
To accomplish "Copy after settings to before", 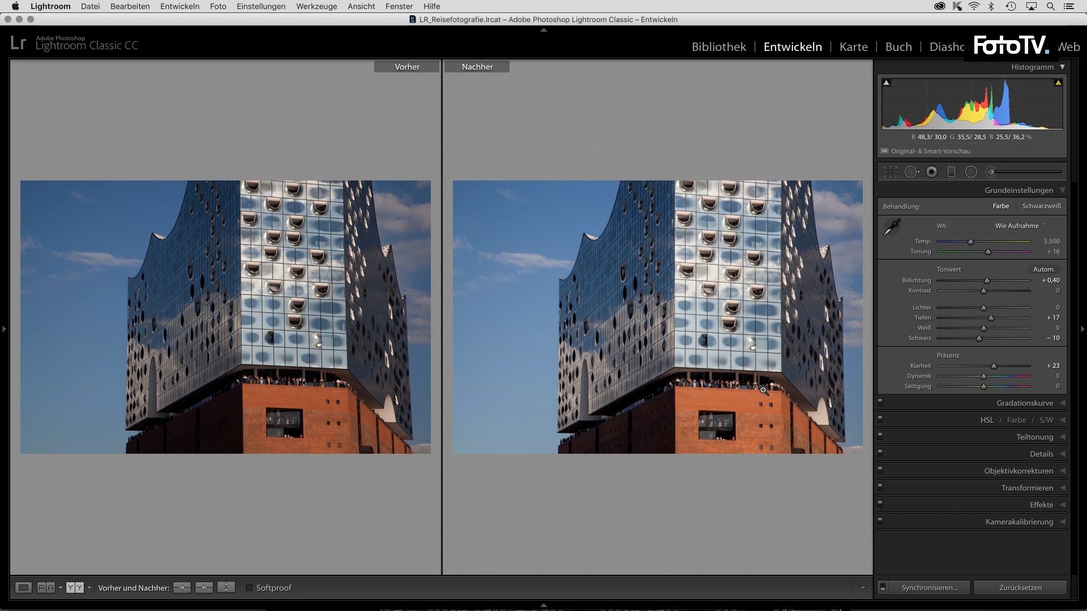I will coord(204,588).
